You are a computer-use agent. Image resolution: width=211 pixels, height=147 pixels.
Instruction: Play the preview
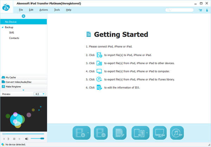pos(8,139)
